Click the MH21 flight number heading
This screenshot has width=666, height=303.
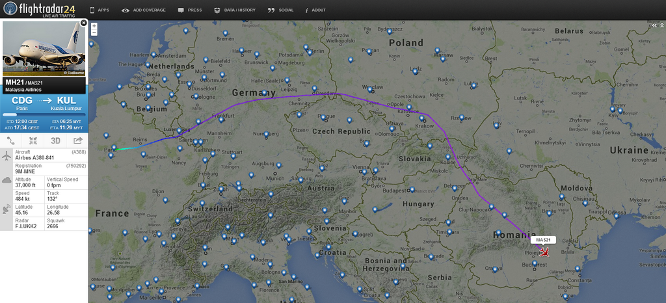tap(14, 82)
